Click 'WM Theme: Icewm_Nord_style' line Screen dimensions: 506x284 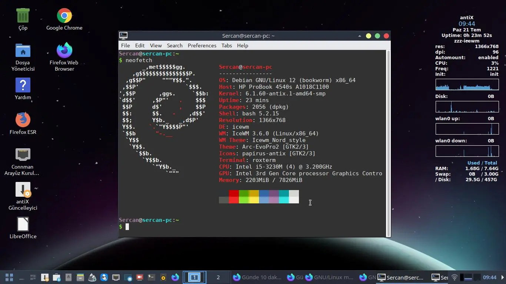tap(262, 140)
